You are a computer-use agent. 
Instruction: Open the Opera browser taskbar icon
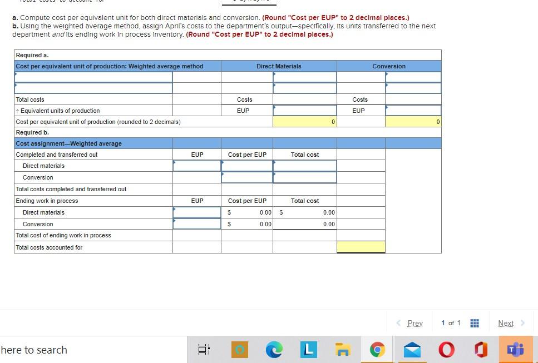click(446, 350)
